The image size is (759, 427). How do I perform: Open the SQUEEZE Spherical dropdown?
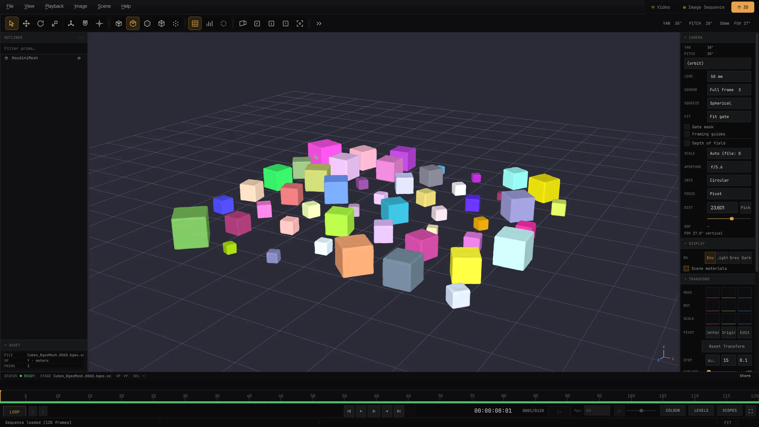pos(729,103)
